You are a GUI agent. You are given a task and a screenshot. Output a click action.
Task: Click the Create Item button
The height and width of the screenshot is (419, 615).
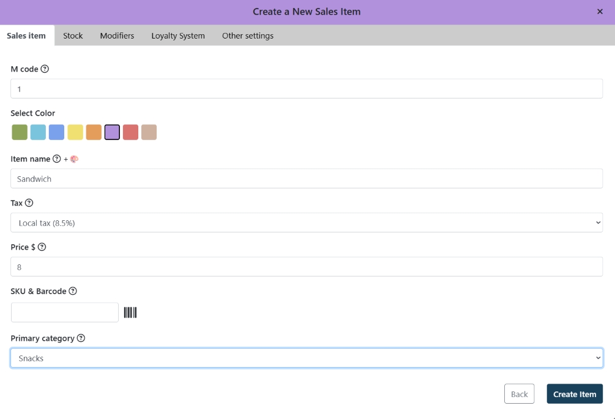tap(574, 394)
